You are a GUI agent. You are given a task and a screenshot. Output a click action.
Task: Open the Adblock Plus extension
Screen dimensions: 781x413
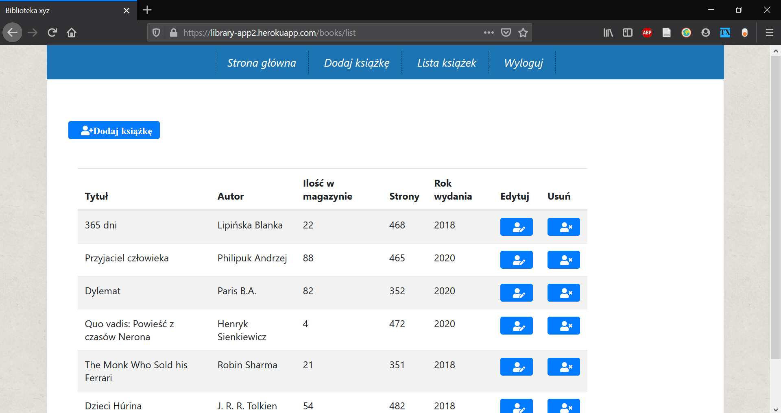pyautogui.click(x=647, y=33)
